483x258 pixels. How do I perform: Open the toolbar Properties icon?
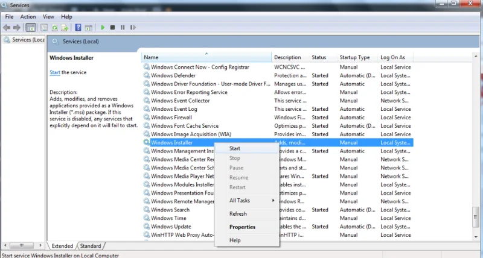[x=44, y=28]
